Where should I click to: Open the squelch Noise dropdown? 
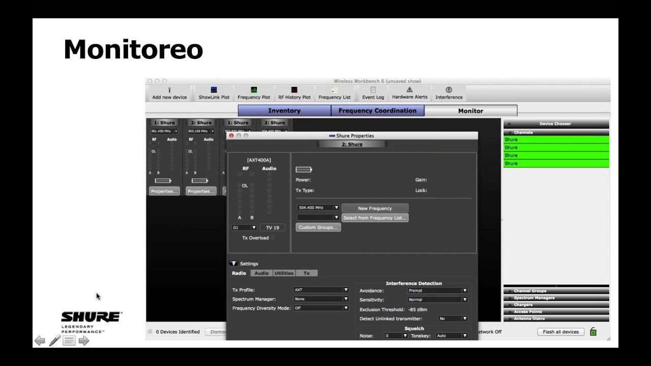396,335
